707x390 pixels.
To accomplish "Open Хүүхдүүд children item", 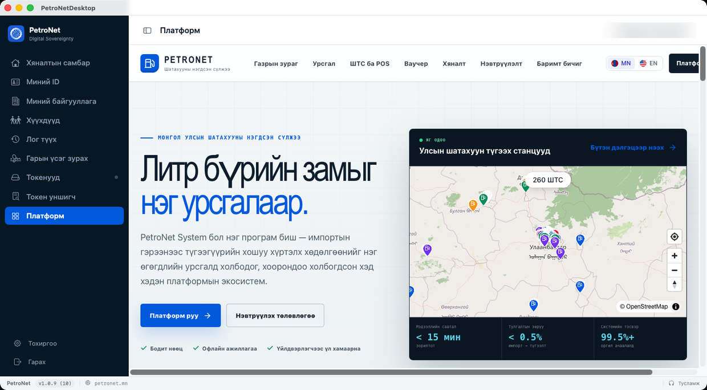I will tap(64, 120).
